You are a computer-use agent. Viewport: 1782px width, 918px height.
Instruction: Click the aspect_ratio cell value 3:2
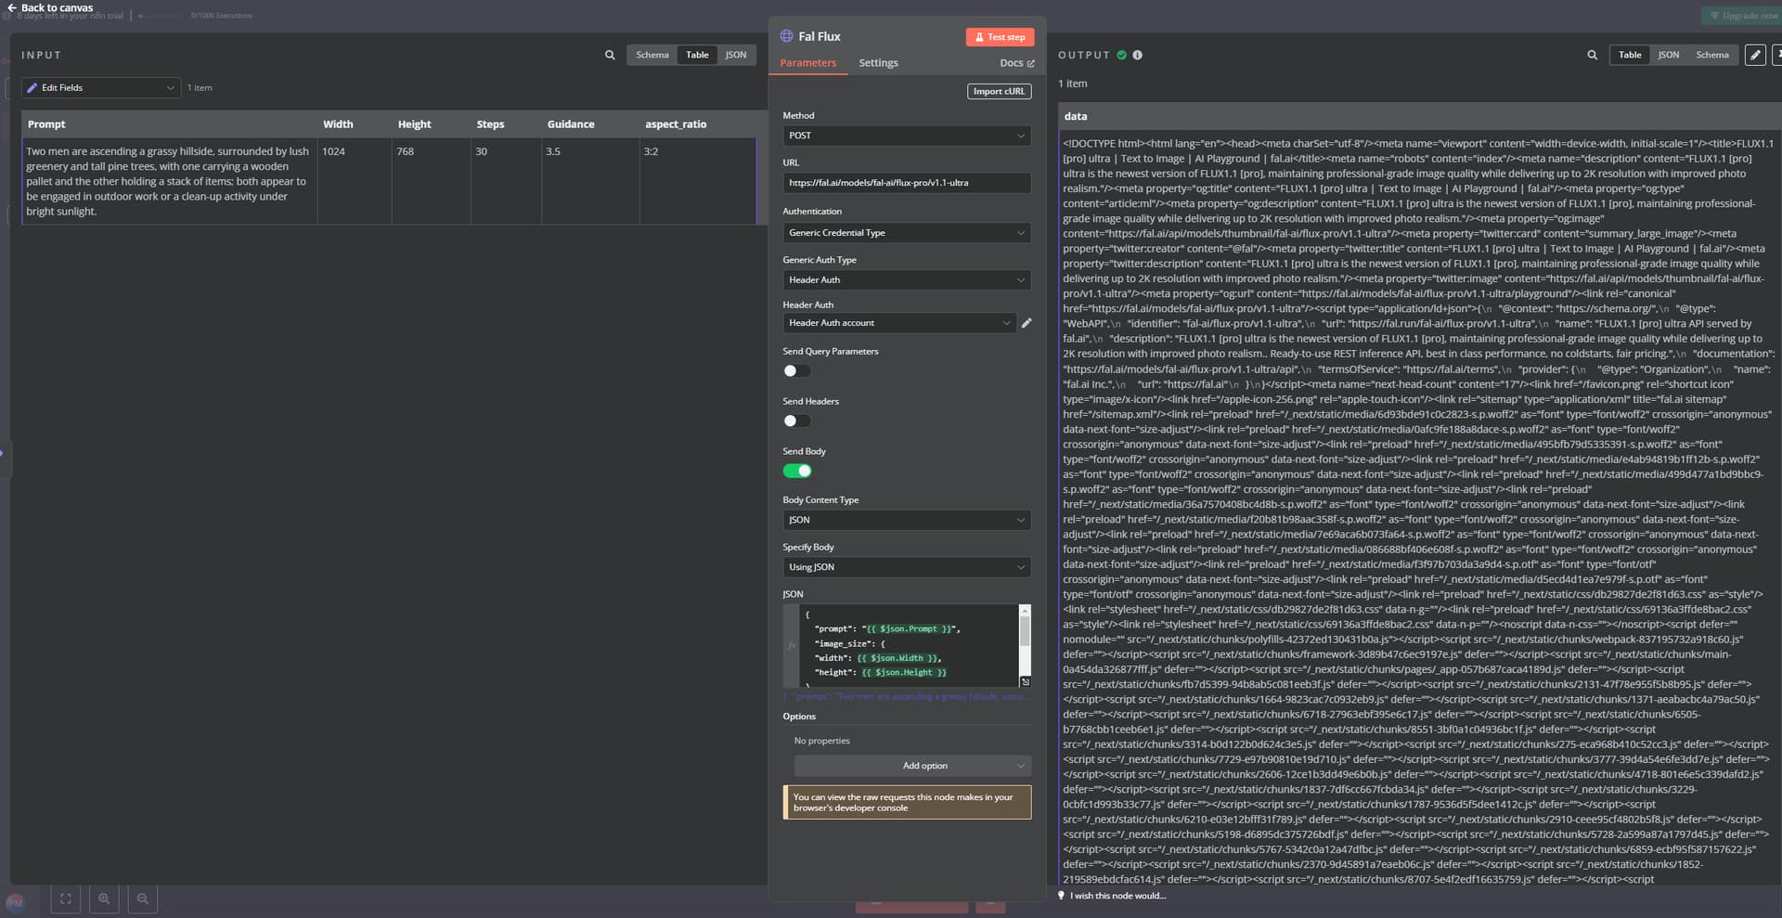tap(651, 151)
